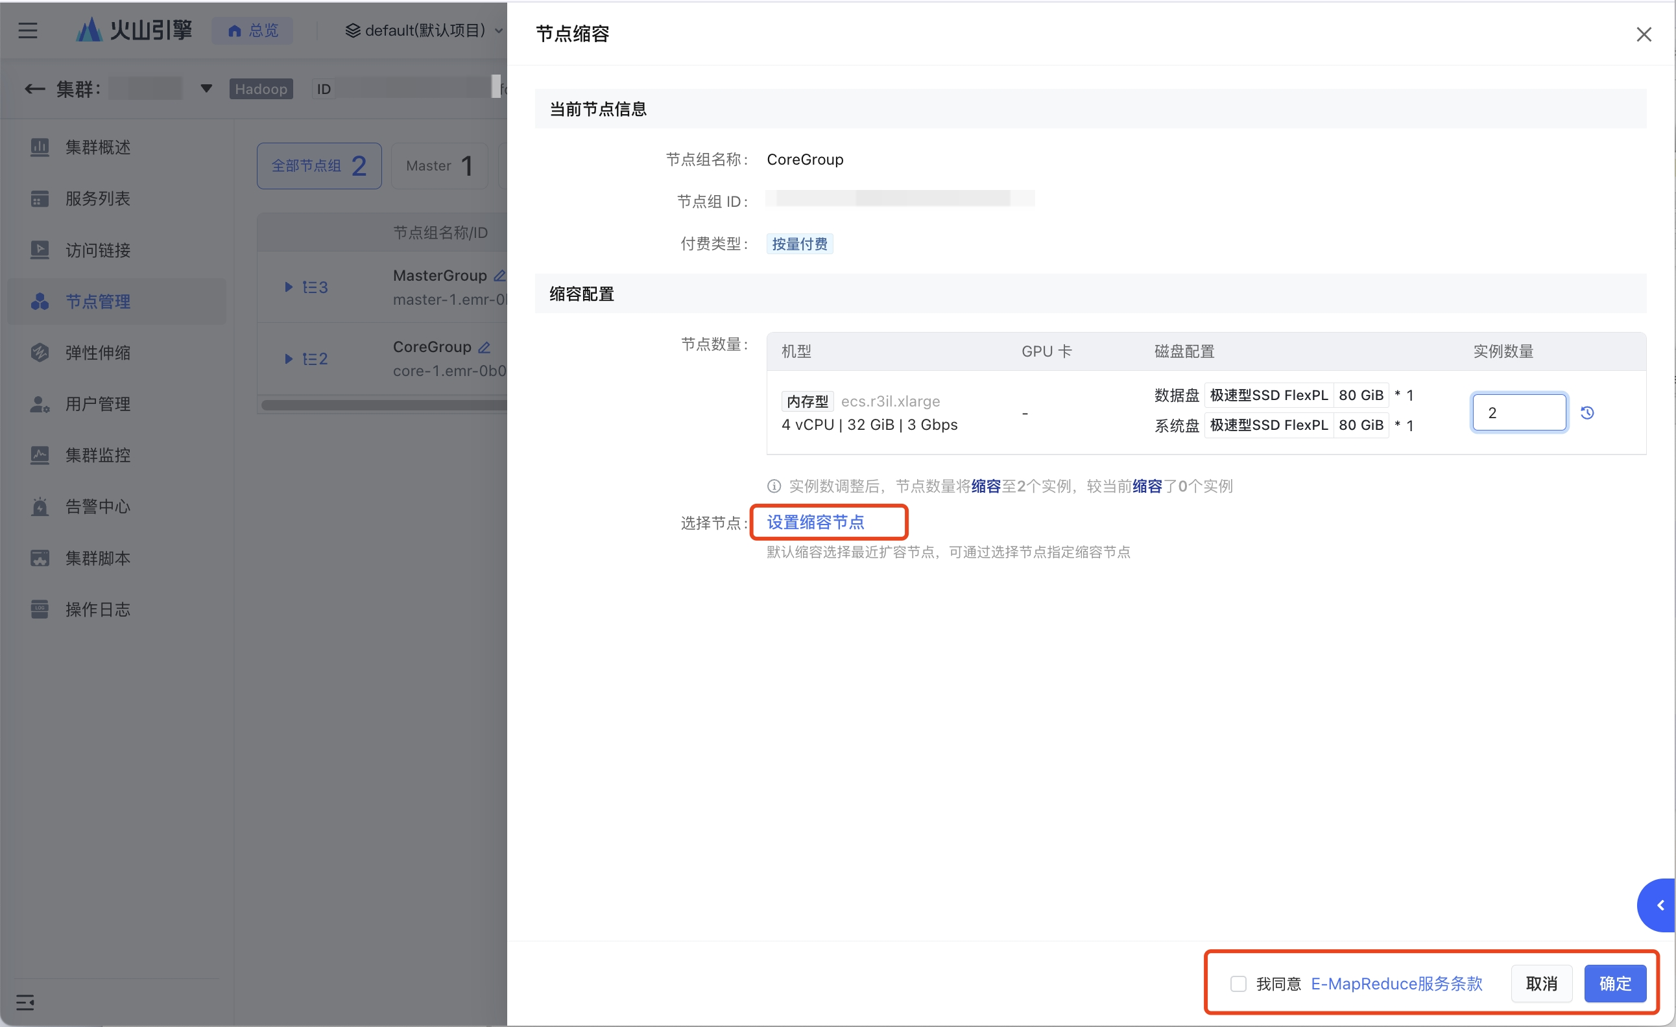Expand the CoreGroup row

[289, 359]
